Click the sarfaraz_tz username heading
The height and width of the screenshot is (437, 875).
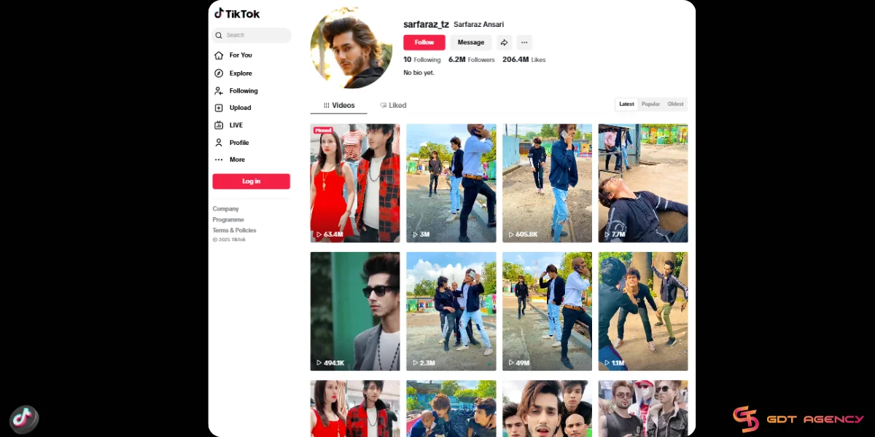coord(426,24)
